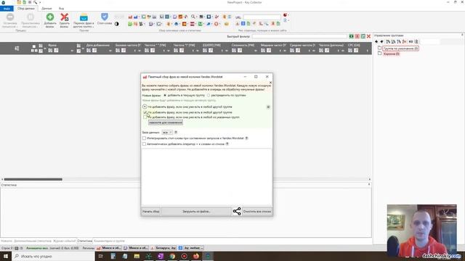The image size is (465, 261).
Task: Click the 'Начать сбор' button
Action: click(151, 211)
